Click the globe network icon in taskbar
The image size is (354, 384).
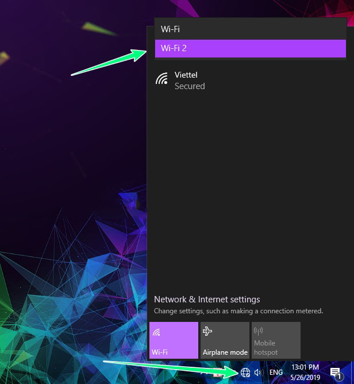(245, 373)
